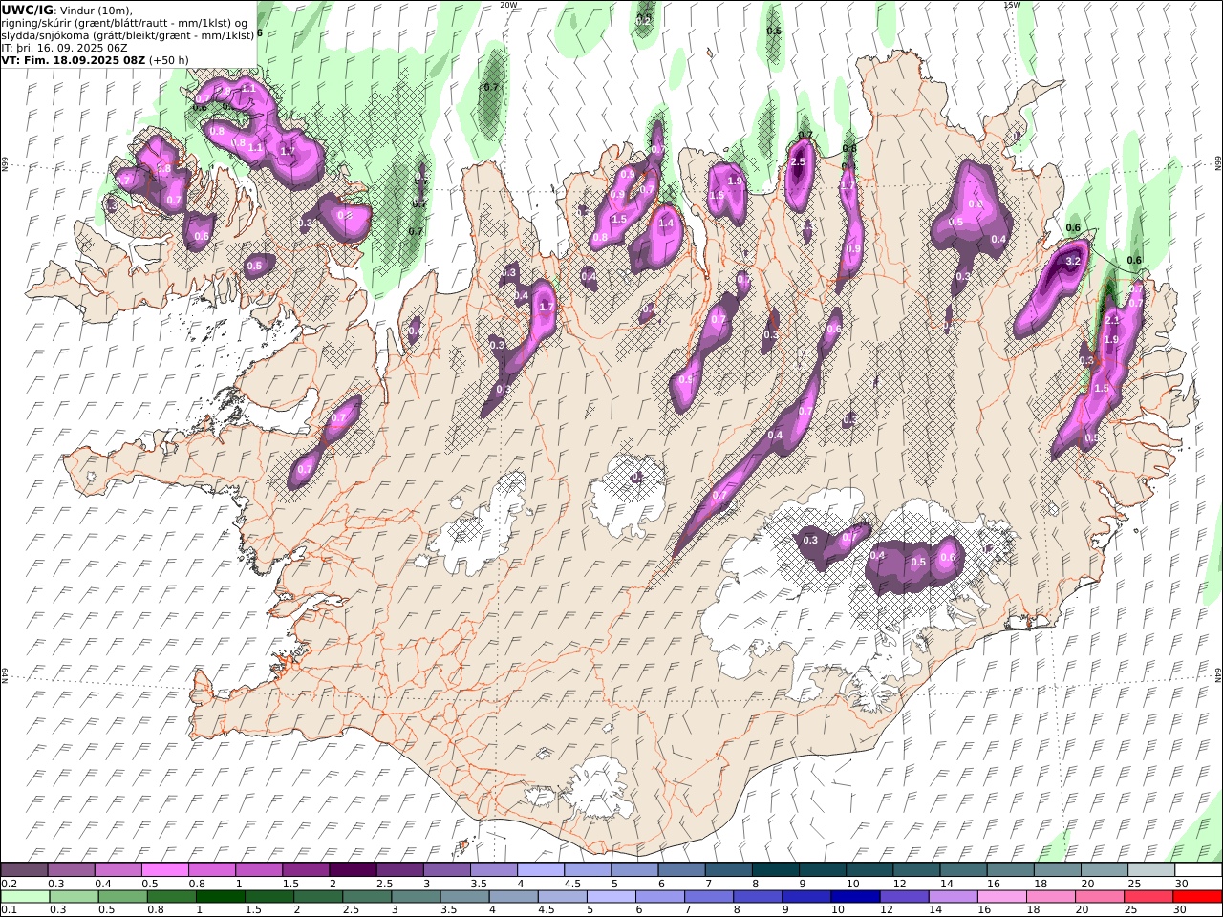Click the 'UWC/IG' title text

tap(28, 11)
